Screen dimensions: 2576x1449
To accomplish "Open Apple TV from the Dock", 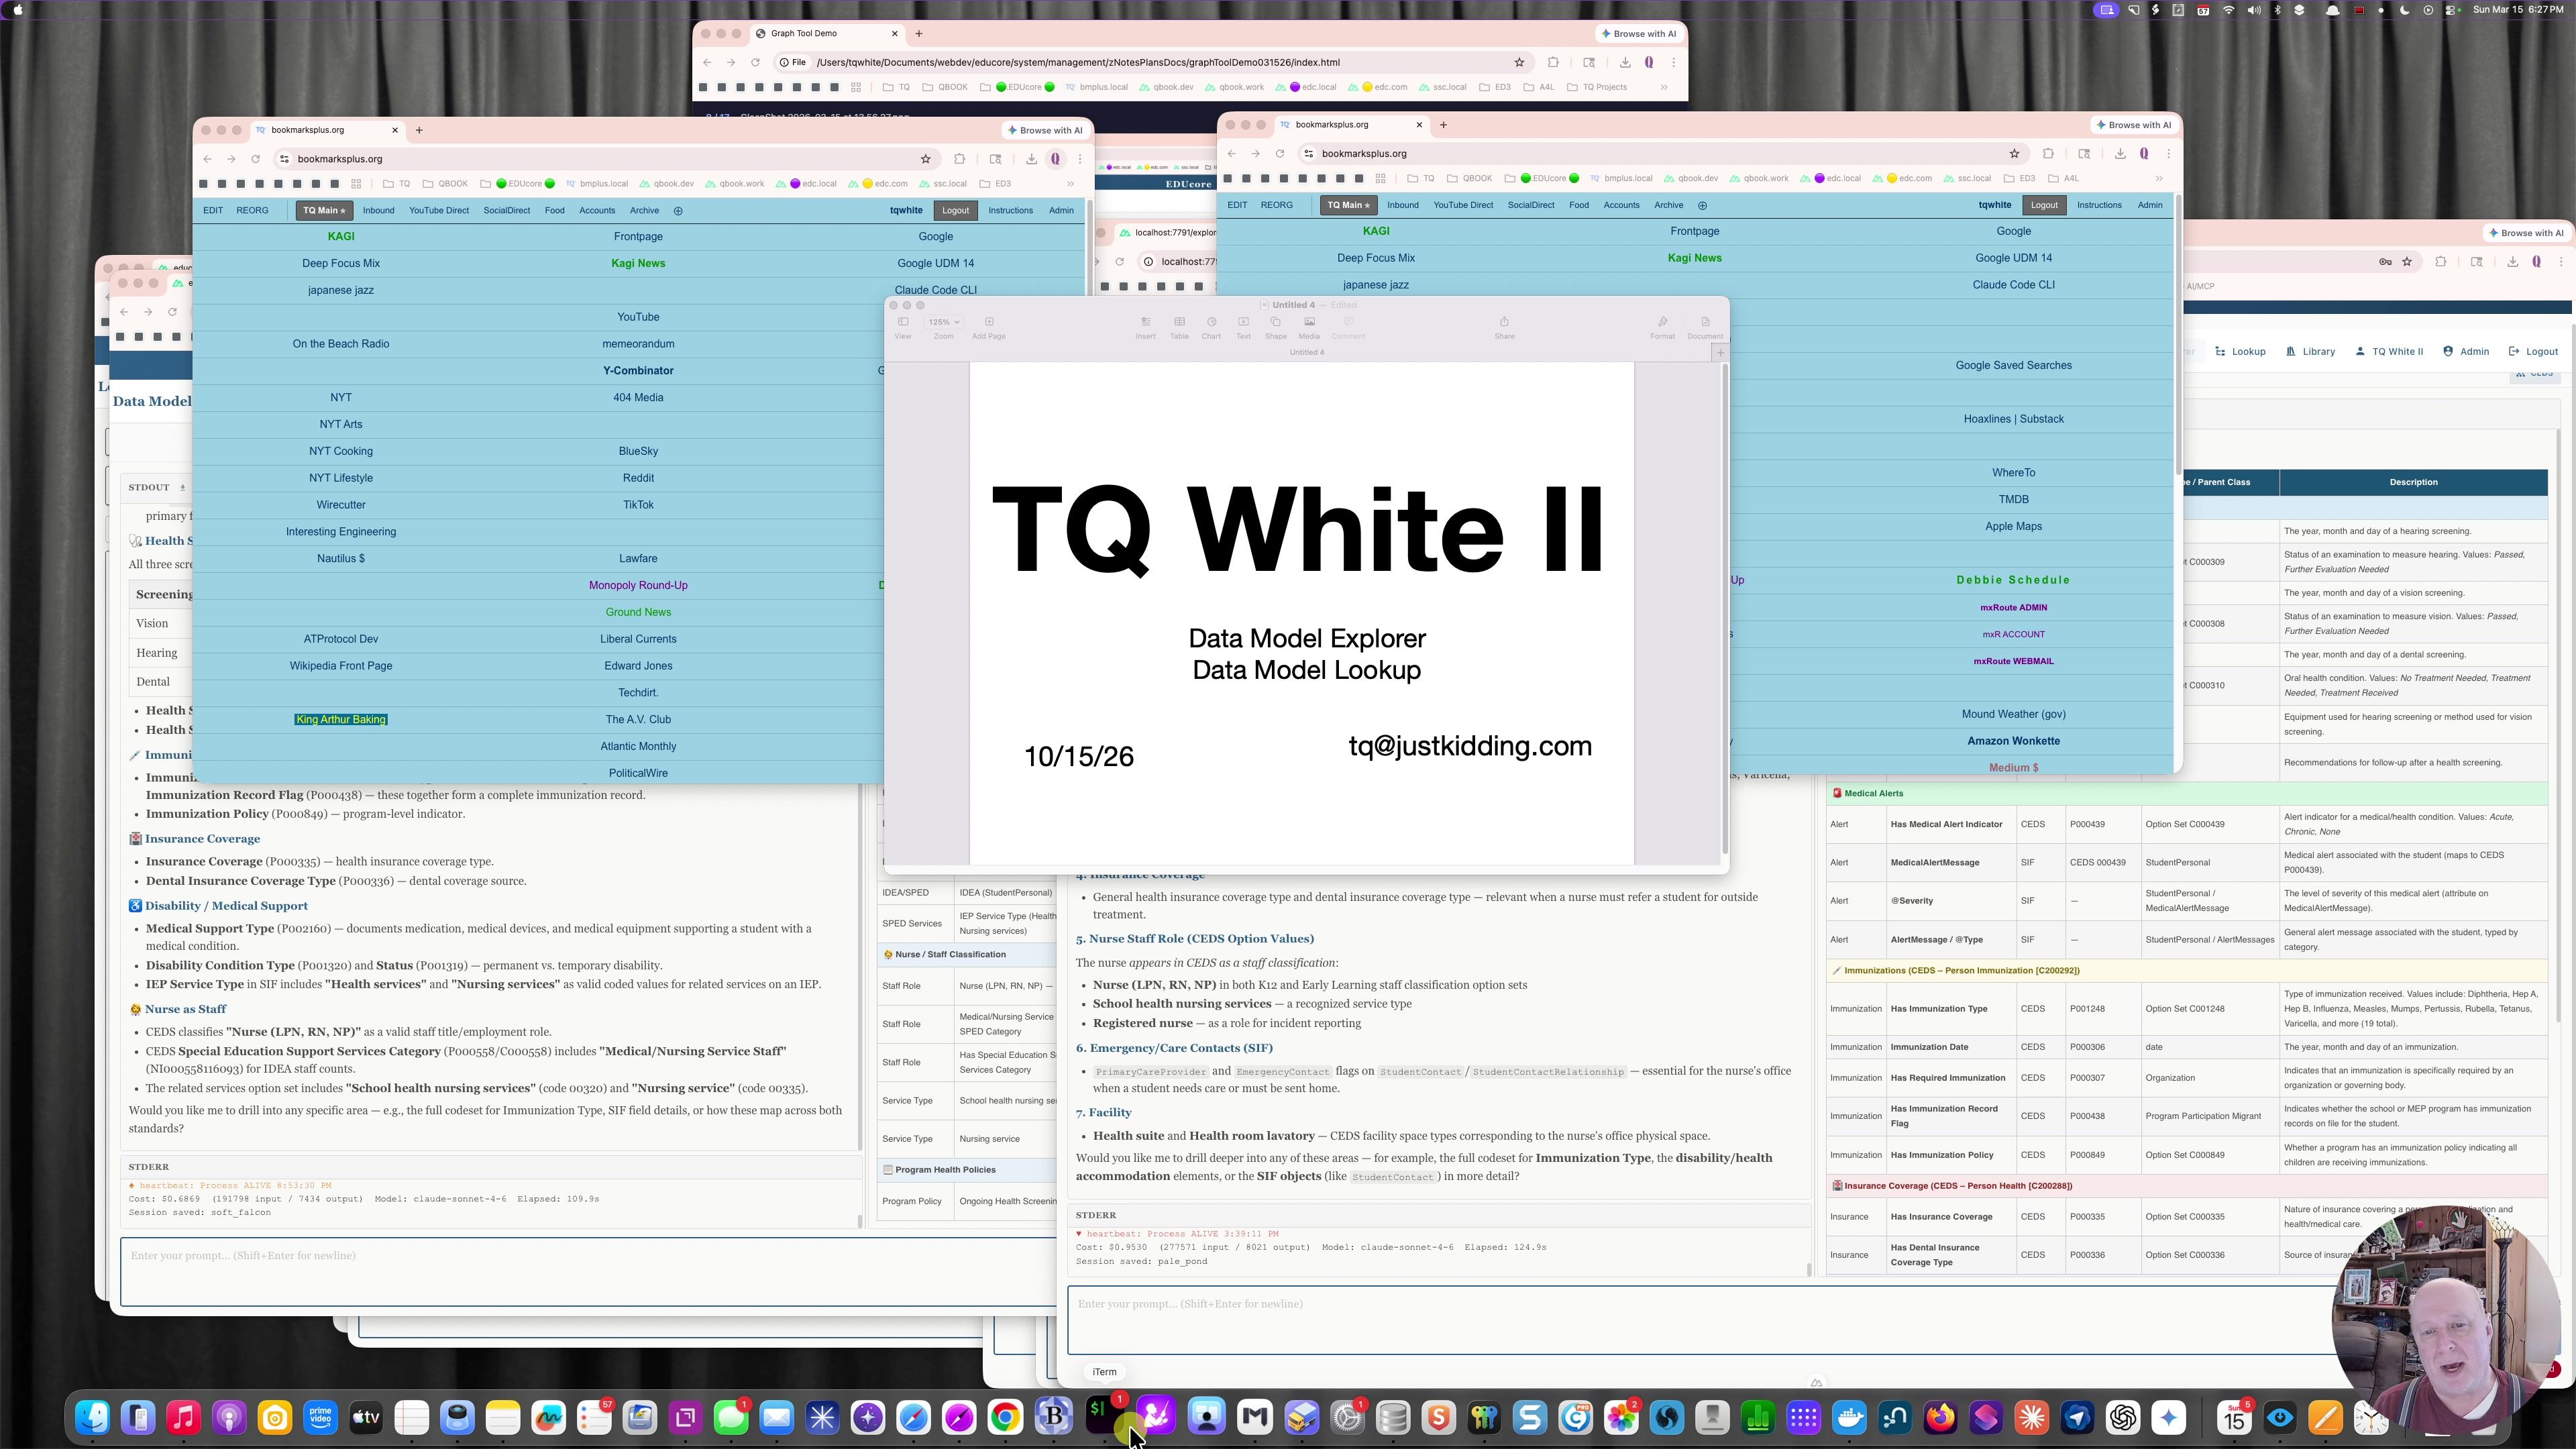I will pyautogui.click(x=366, y=1417).
